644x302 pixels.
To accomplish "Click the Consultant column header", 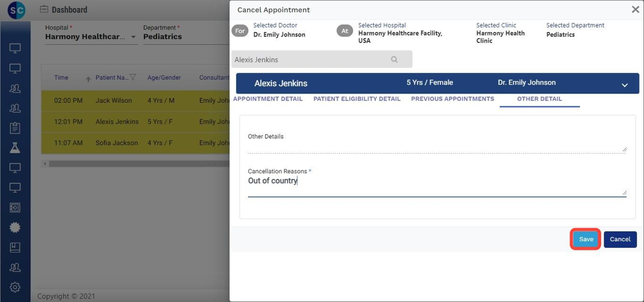I will click(213, 78).
